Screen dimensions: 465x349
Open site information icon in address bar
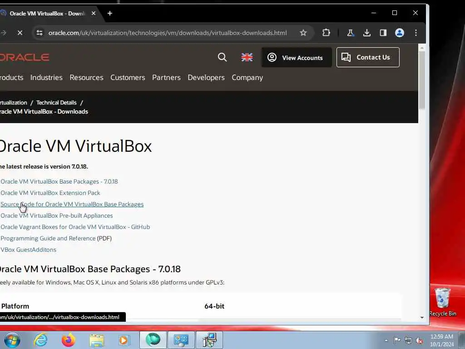[x=40, y=33]
